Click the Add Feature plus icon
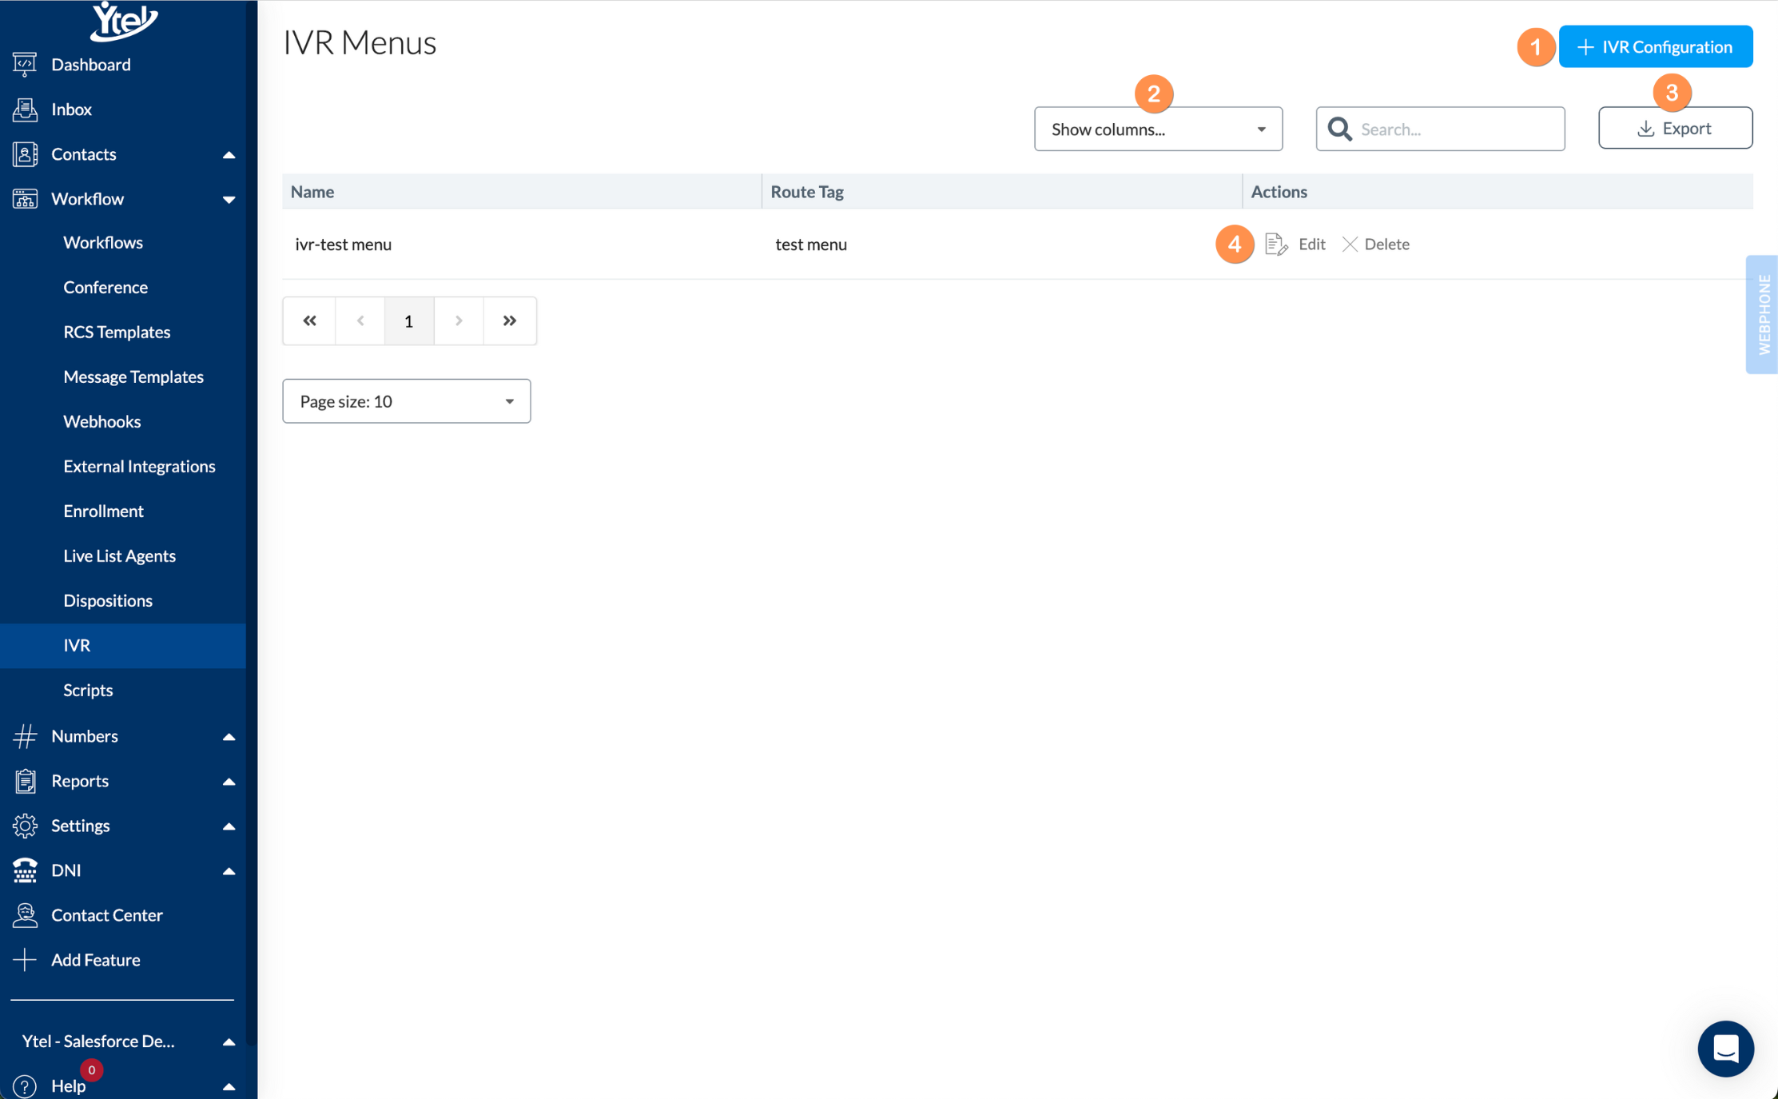 [25, 960]
